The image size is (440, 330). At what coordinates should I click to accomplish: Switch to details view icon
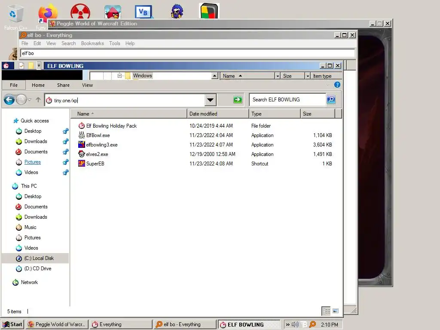(x=326, y=311)
